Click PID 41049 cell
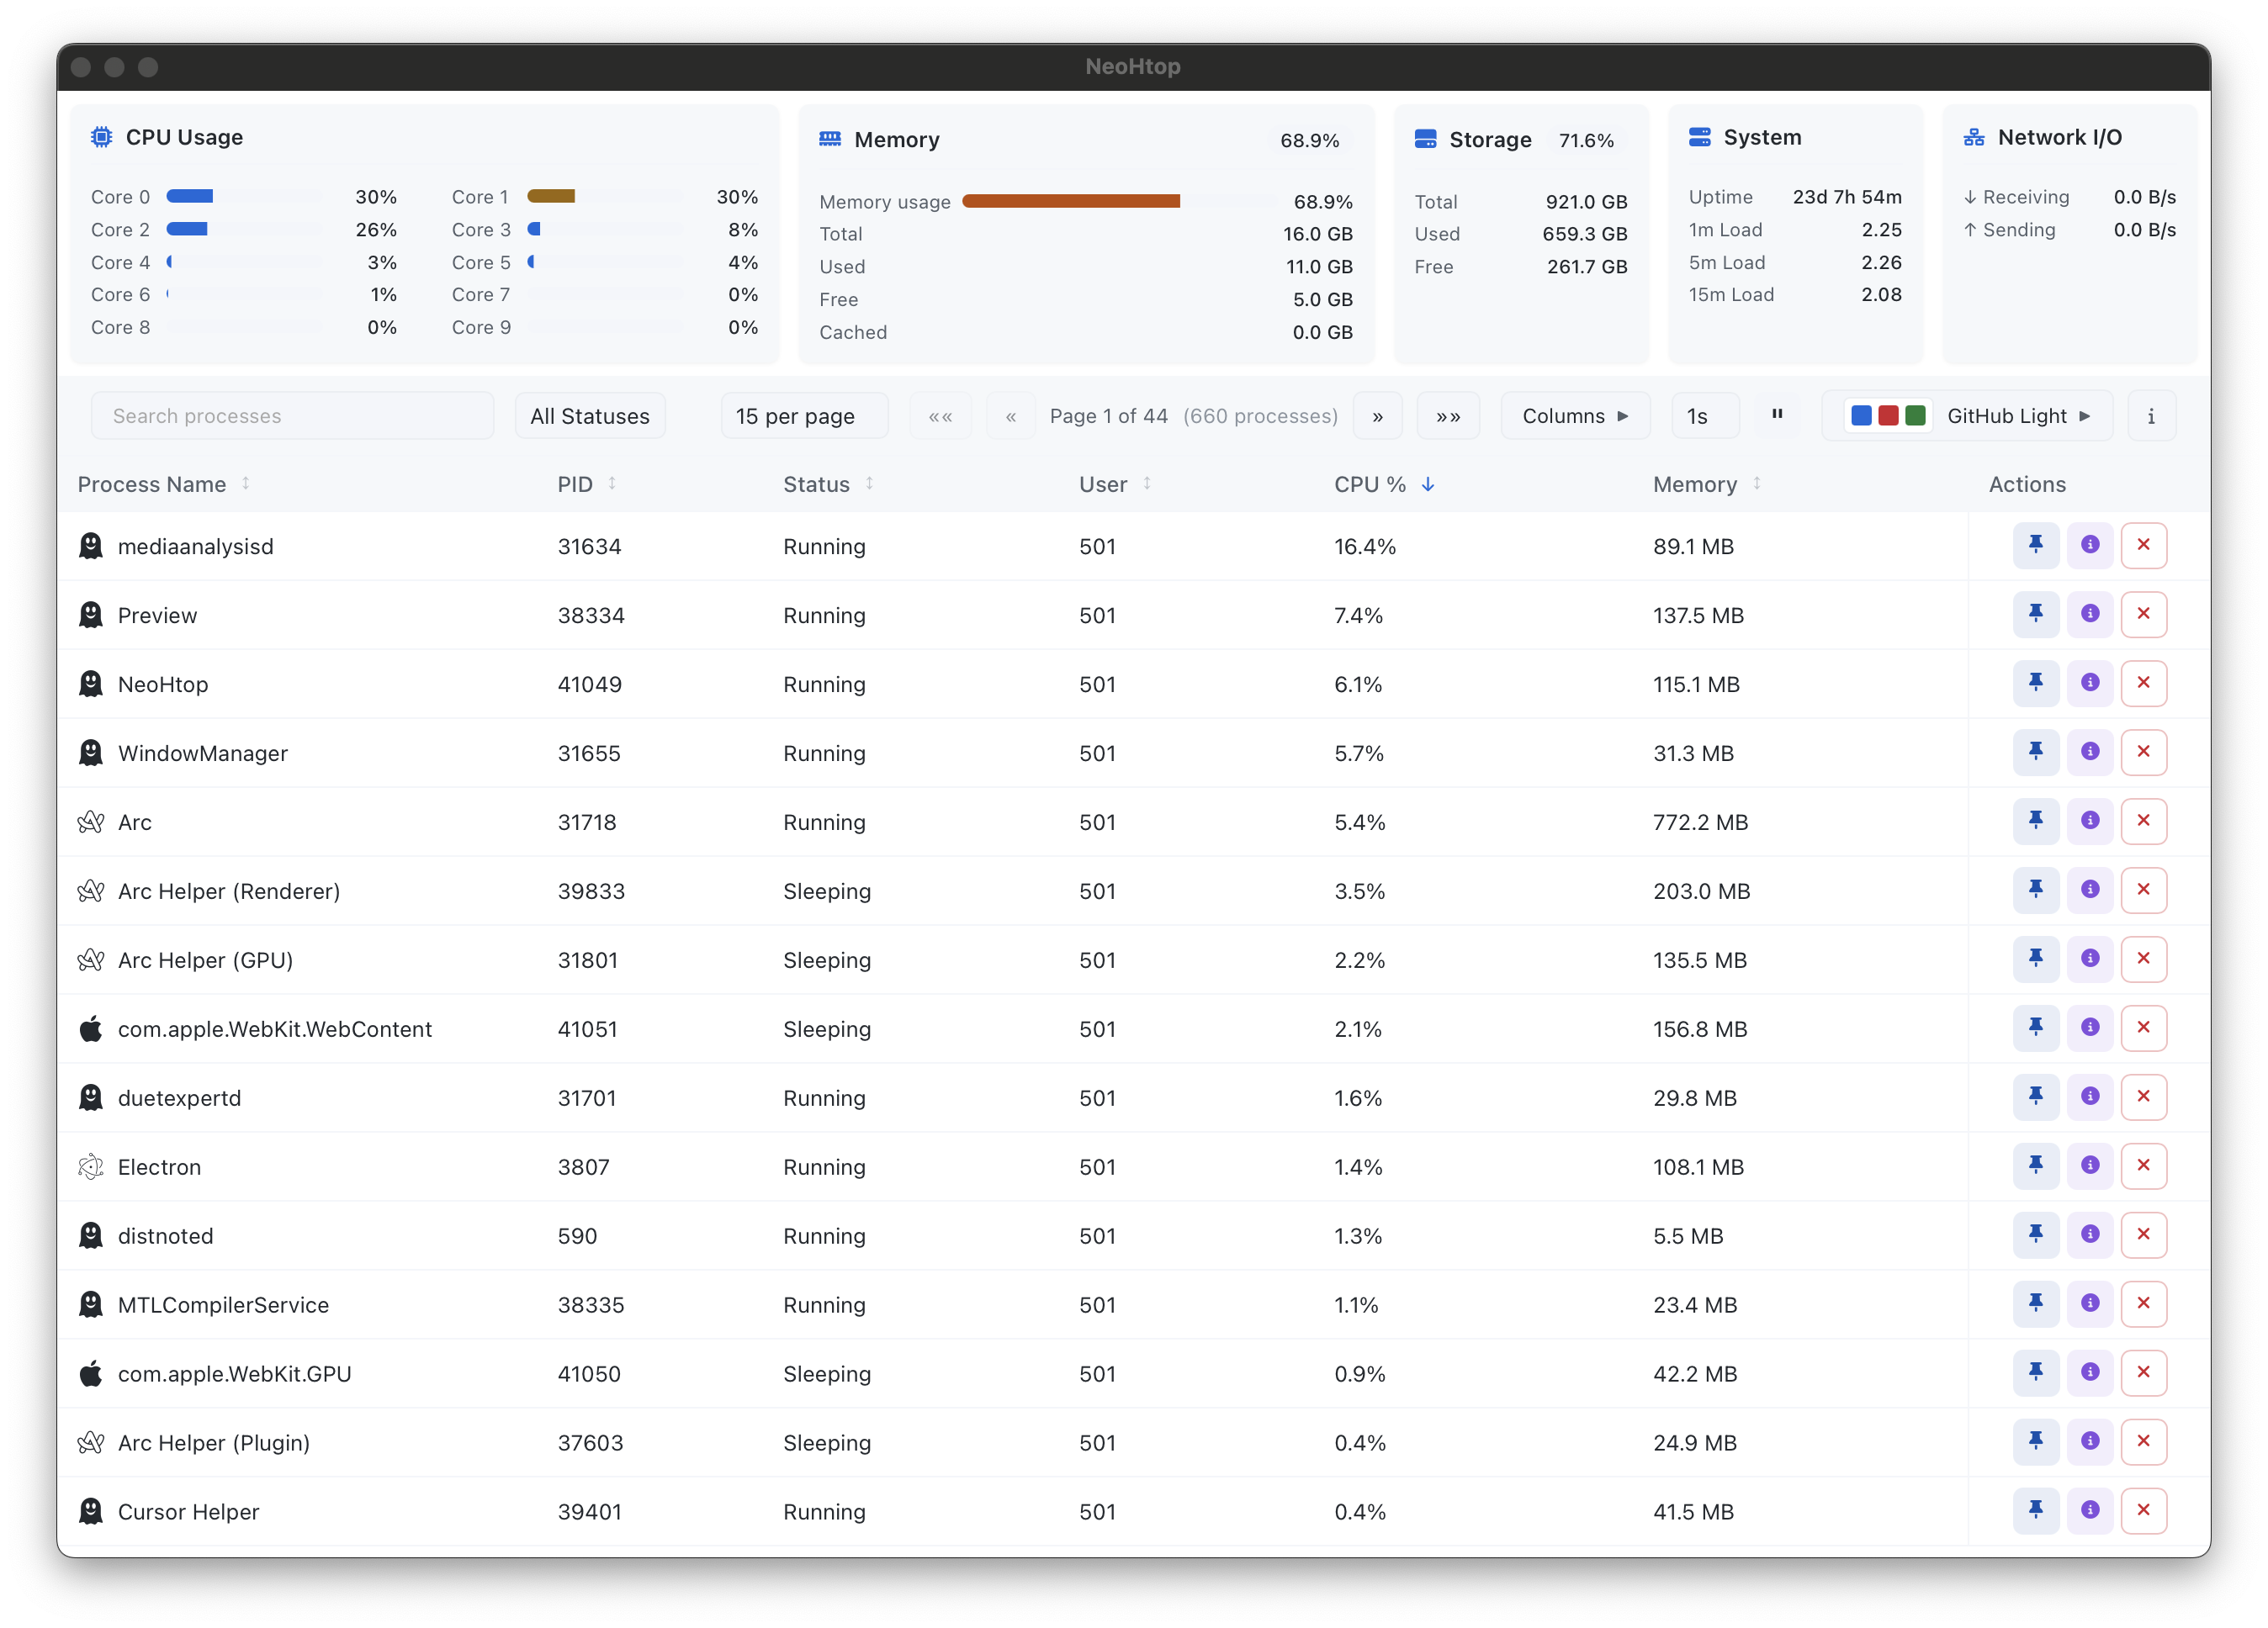Image resolution: width=2268 pixels, height=1628 pixels. click(590, 684)
